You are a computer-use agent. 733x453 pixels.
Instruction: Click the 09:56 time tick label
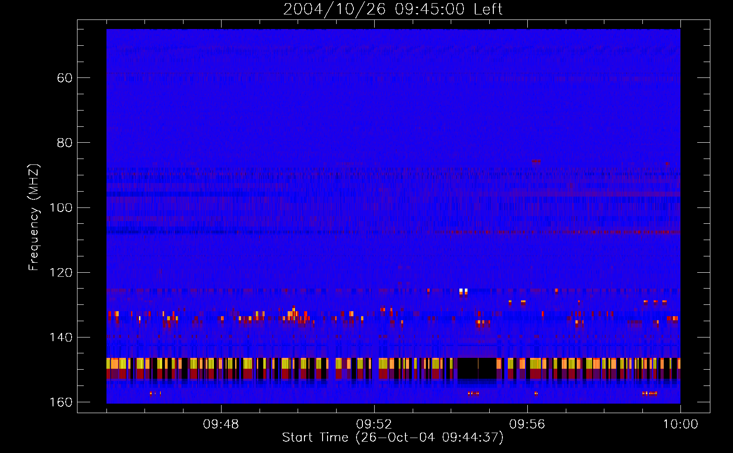coord(527,424)
